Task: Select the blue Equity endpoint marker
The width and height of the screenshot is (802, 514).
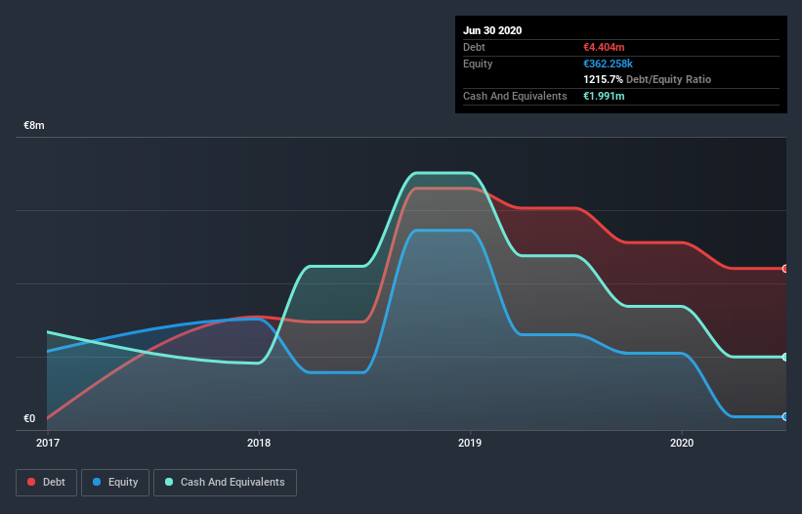Action: click(x=784, y=417)
